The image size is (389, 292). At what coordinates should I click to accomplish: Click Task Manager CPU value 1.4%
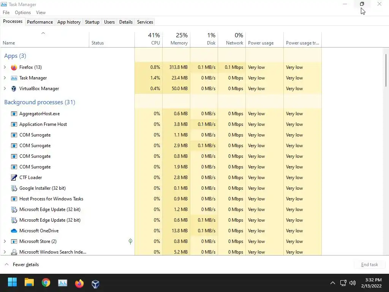pyautogui.click(x=155, y=78)
